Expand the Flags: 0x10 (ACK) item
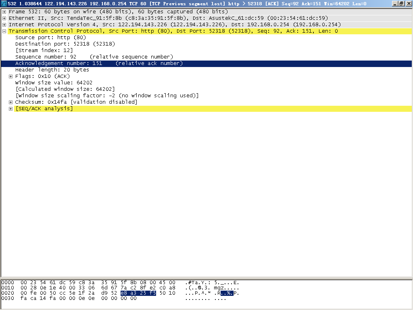 click(10, 76)
